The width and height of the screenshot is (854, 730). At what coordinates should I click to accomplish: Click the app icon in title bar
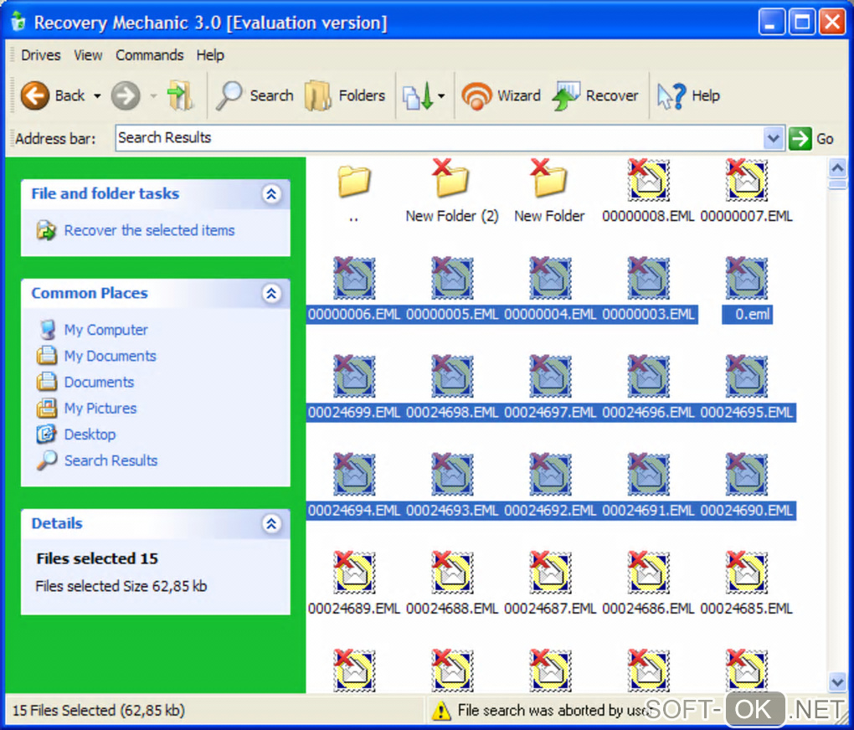click(x=18, y=22)
